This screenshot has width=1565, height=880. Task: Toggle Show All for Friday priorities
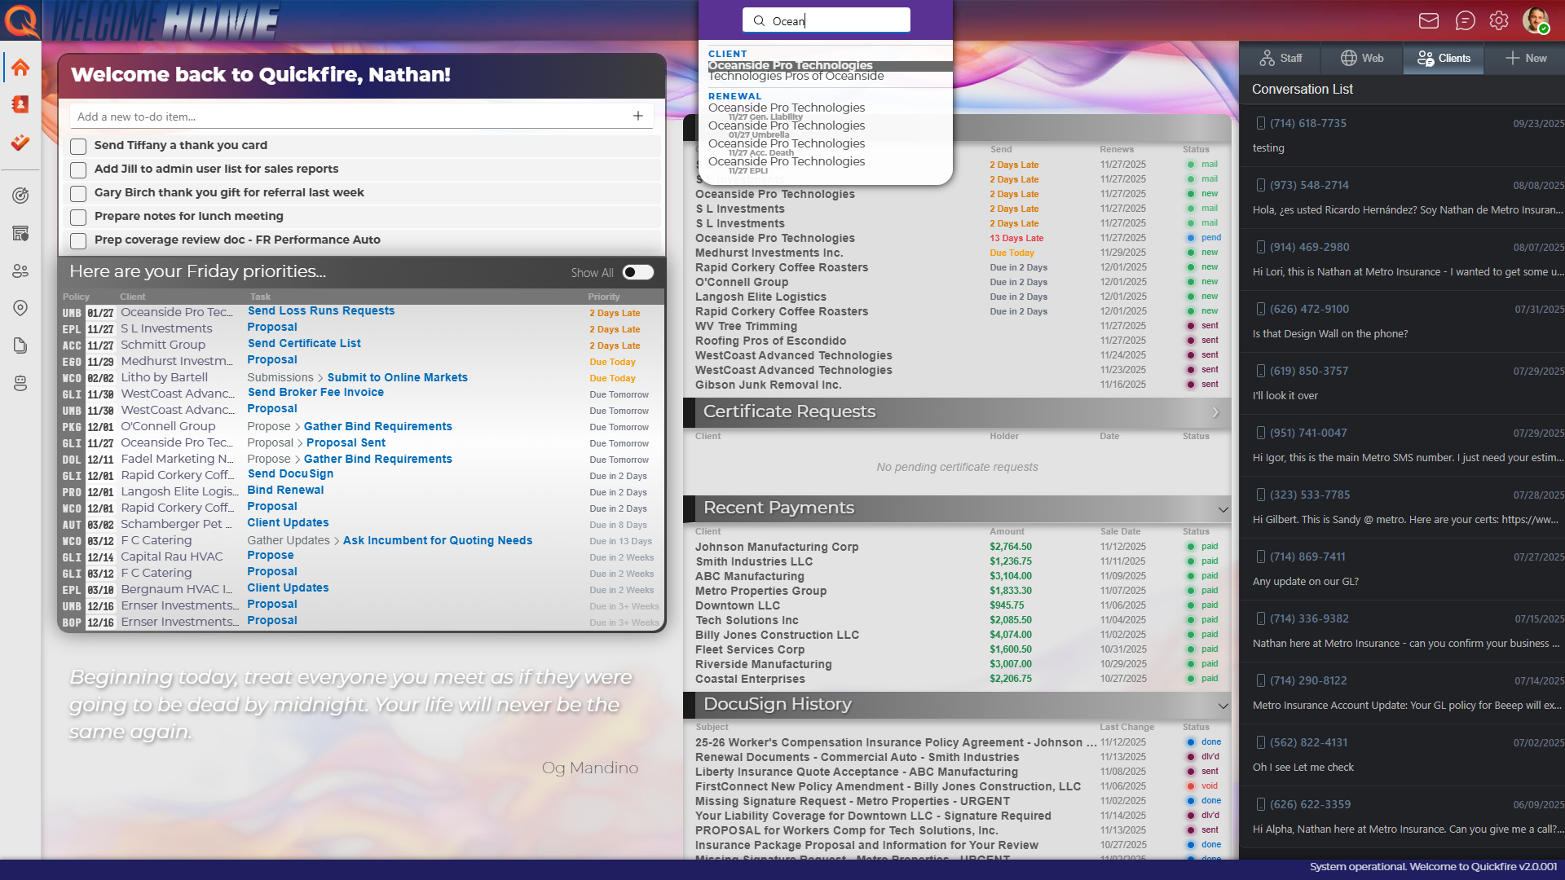638,272
